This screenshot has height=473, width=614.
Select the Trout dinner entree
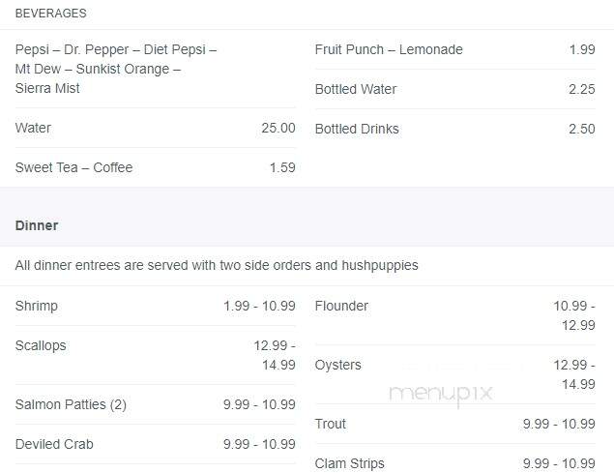(x=455, y=424)
